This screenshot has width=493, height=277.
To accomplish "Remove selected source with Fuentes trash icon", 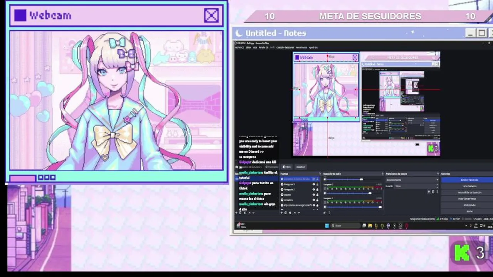I will coord(285,213).
